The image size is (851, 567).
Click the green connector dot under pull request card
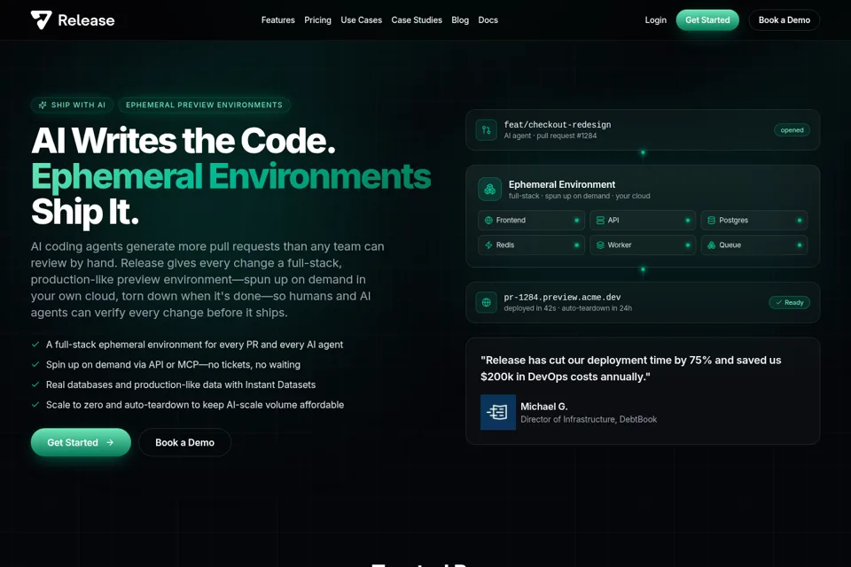click(643, 152)
